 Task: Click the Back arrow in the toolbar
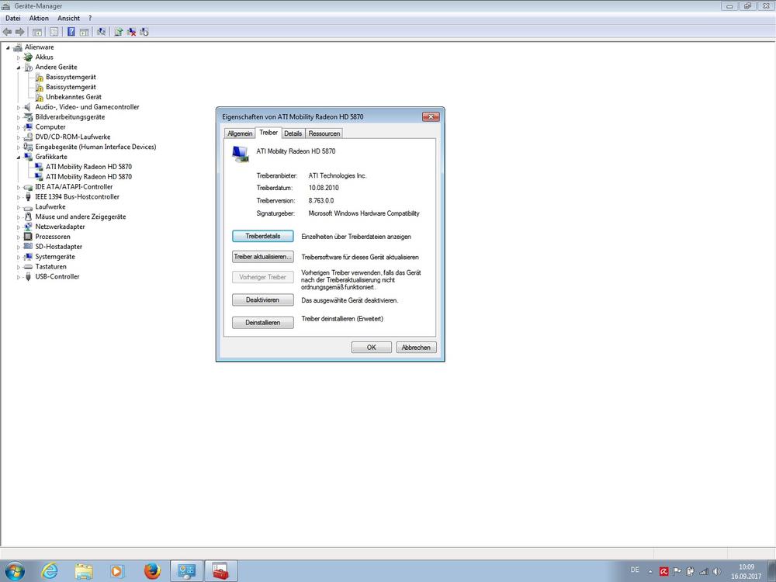click(x=7, y=32)
